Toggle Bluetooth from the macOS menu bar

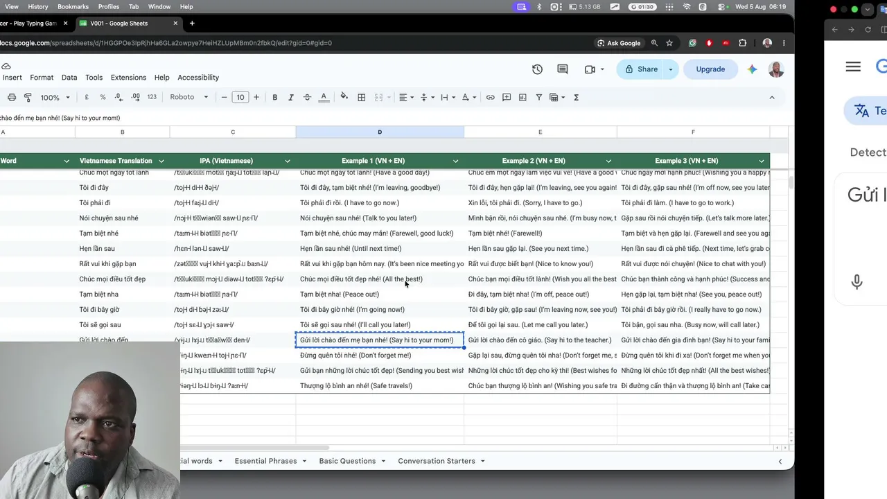click(539, 7)
